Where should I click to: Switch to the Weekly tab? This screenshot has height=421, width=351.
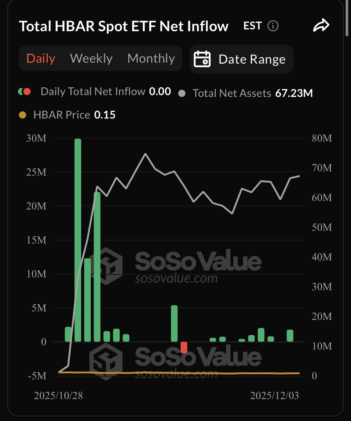coord(91,58)
